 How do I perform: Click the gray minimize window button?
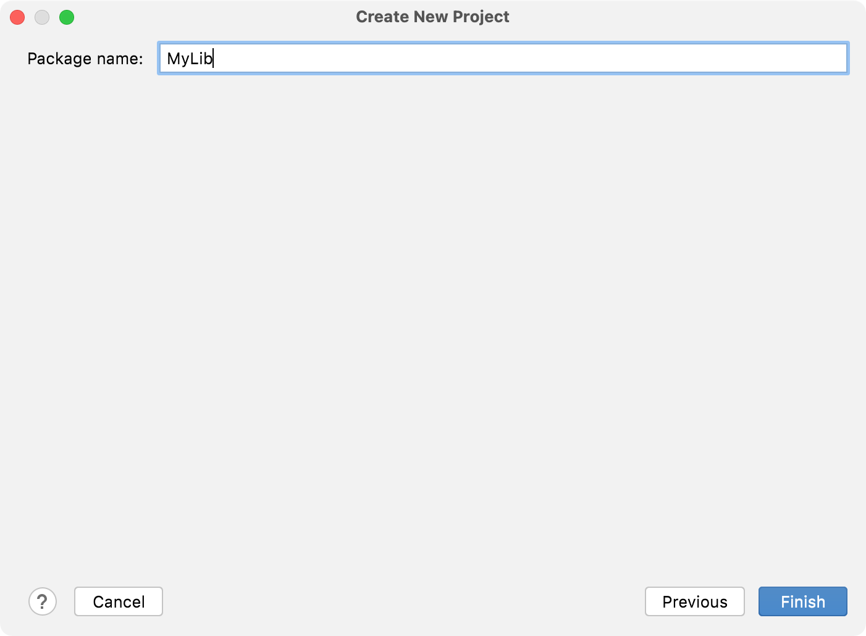pyautogui.click(x=42, y=17)
